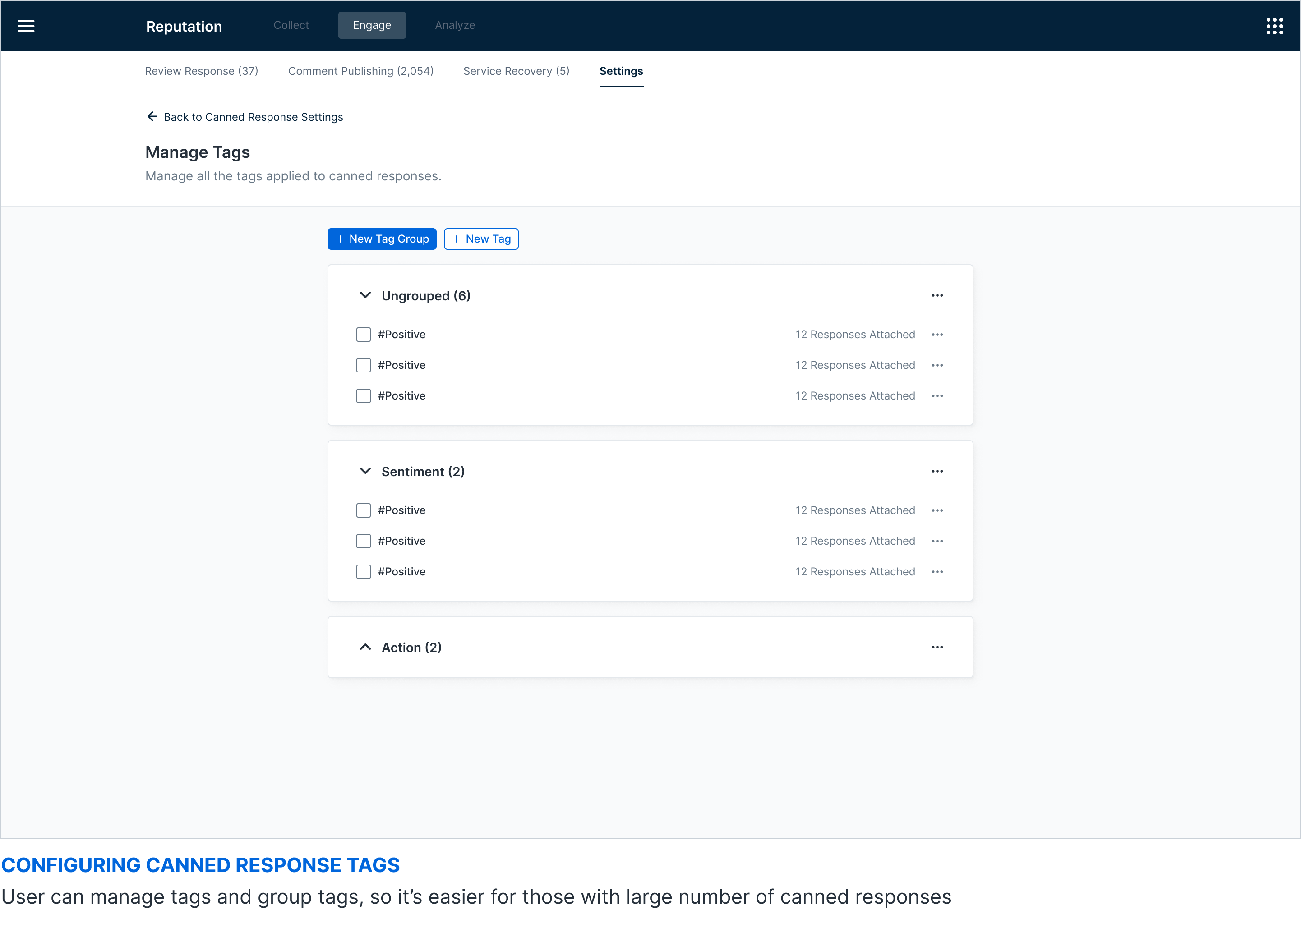Check the third #Positive tag in Ungrouped
1301x937 pixels.
(x=363, y=395)
